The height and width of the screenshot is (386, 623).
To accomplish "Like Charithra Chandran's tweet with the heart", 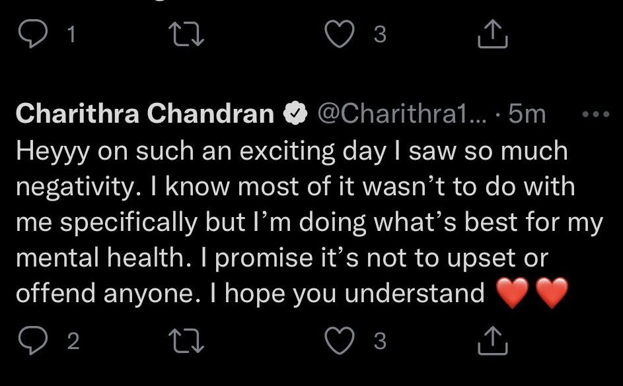I will (x=341, y=340).
